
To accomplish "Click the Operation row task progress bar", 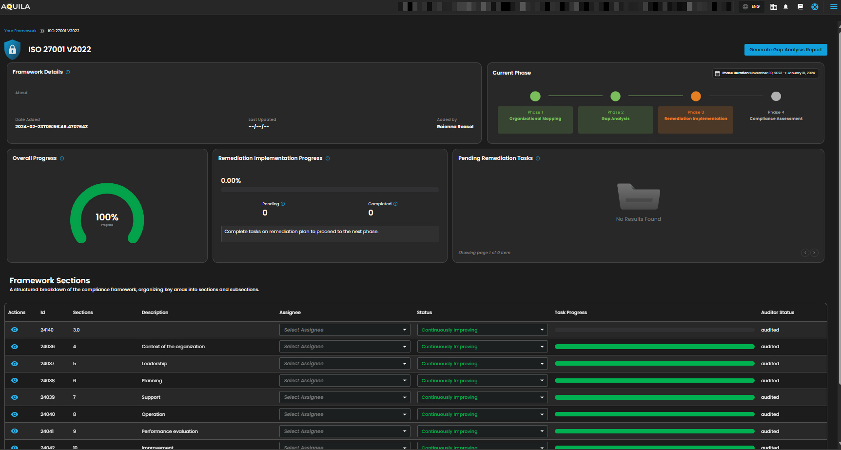I will coord(654,414).
